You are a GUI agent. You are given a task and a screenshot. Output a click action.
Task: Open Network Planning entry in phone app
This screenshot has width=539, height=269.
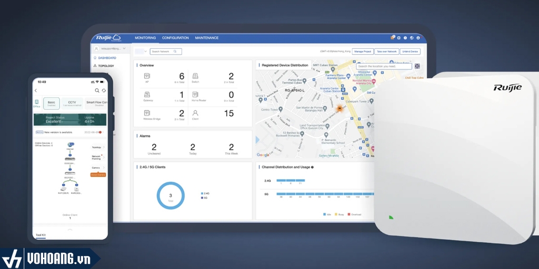click(x=98, y=158)
